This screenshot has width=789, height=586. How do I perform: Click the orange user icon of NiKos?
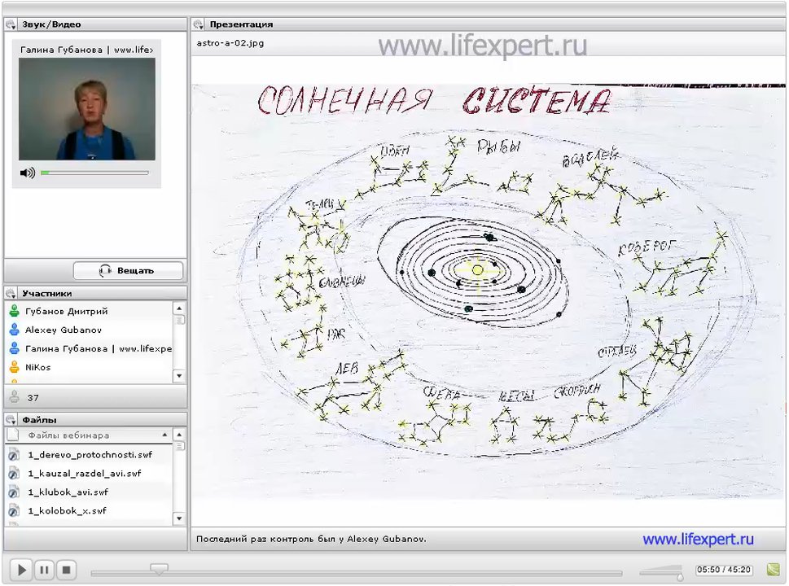click(x=15, y=367)
